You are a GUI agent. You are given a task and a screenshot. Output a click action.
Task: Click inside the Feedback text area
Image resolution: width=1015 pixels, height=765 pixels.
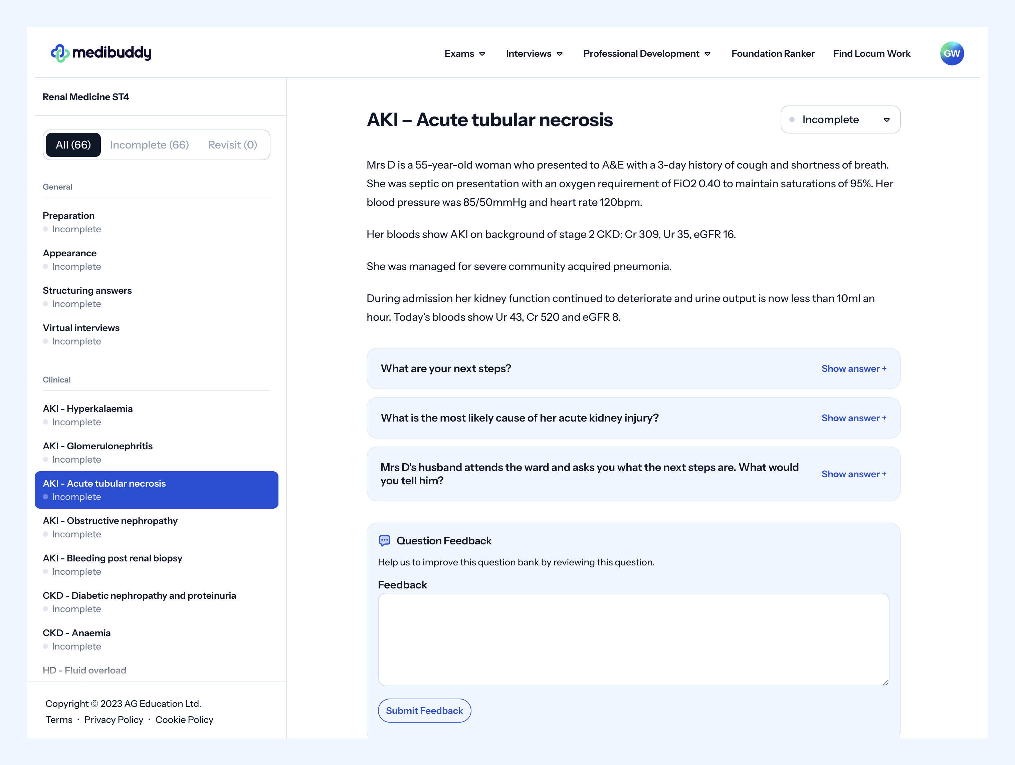coord(633,639)
